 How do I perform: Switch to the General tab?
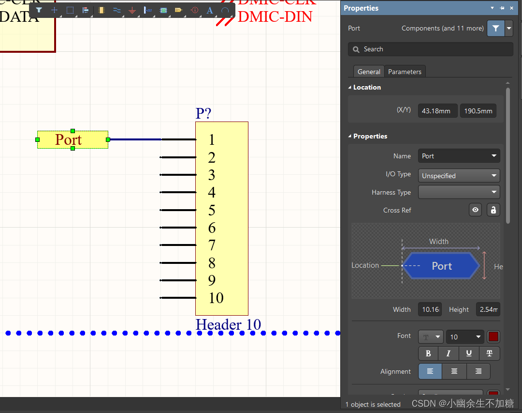[369, 72]
